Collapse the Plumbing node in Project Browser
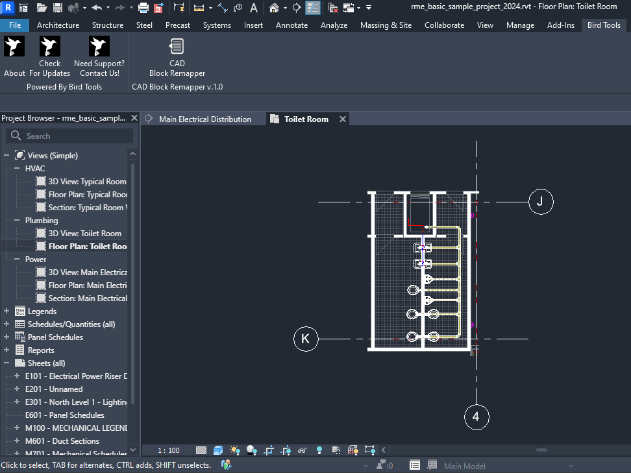 (17, 221)
